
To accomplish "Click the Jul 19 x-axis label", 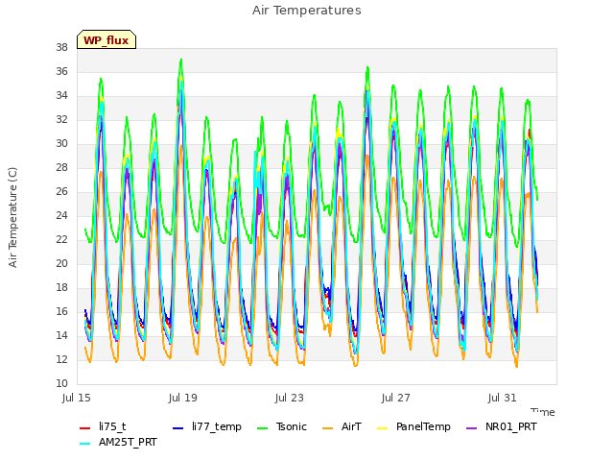I will (183, 398).
